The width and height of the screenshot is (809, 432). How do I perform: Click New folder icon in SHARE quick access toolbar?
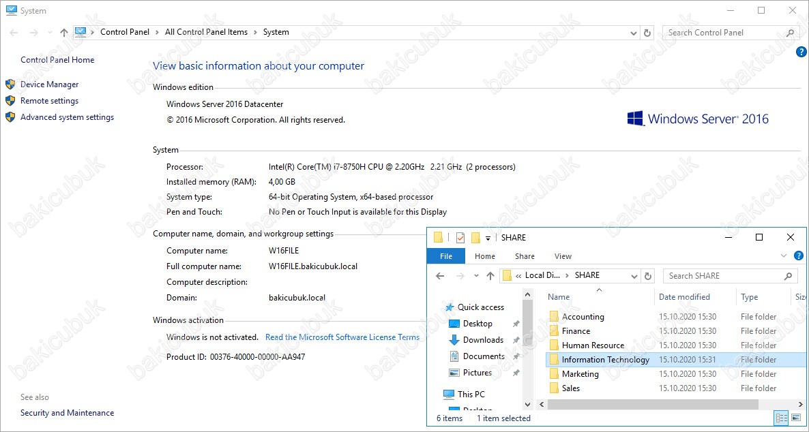(475, 237)
